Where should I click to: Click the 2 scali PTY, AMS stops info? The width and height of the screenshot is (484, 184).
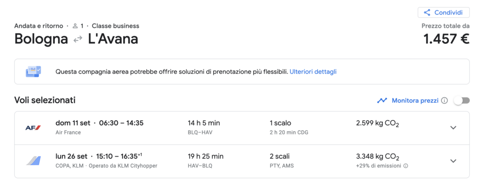(282, 161)
